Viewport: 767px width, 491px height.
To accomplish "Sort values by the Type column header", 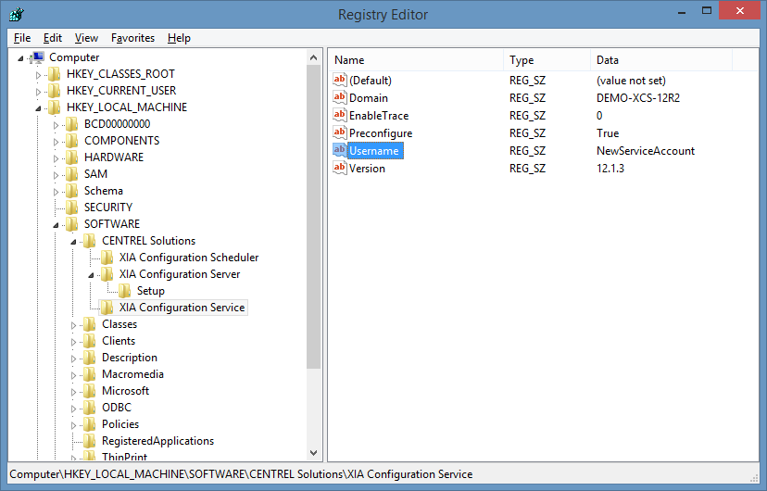I will point(547,59).
